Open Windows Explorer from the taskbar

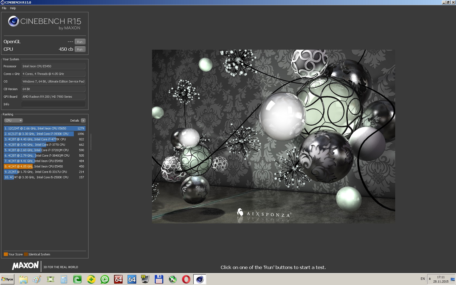coord(23,279)
